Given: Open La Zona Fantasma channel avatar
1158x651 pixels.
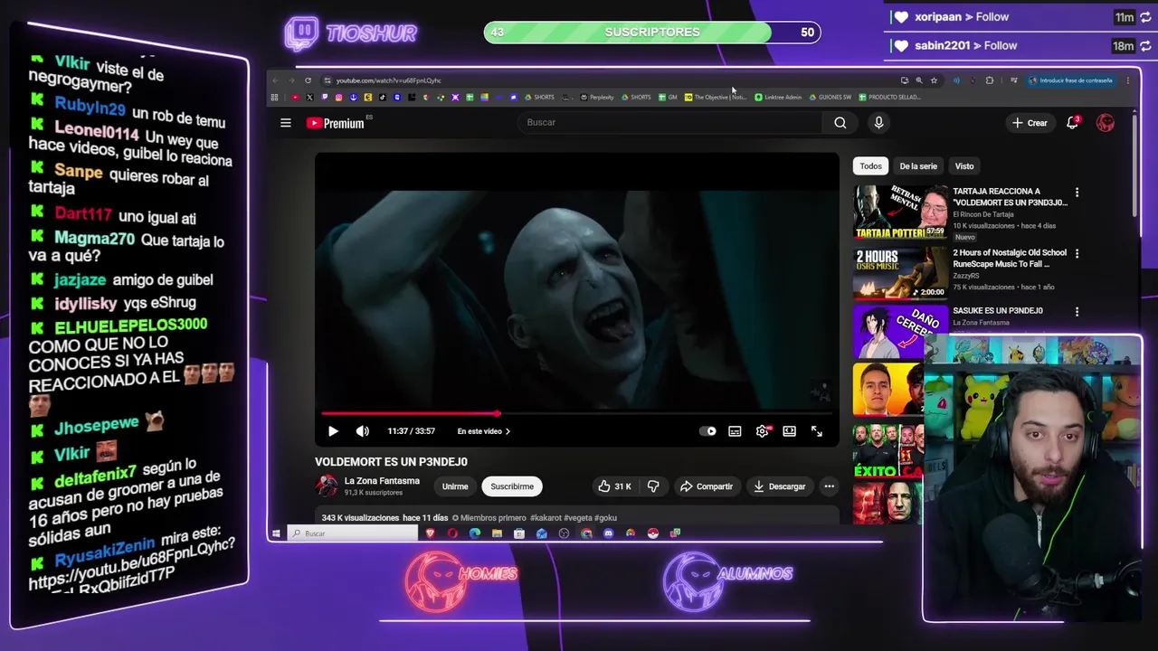Looking at the screenshot, I should click(x=327, y=486).
